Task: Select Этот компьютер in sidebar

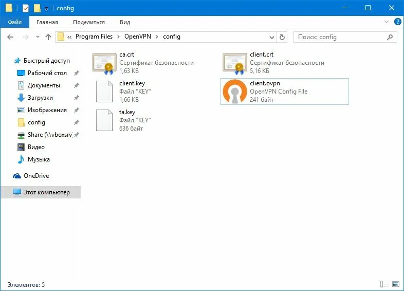Action: (x=41, y=192)
